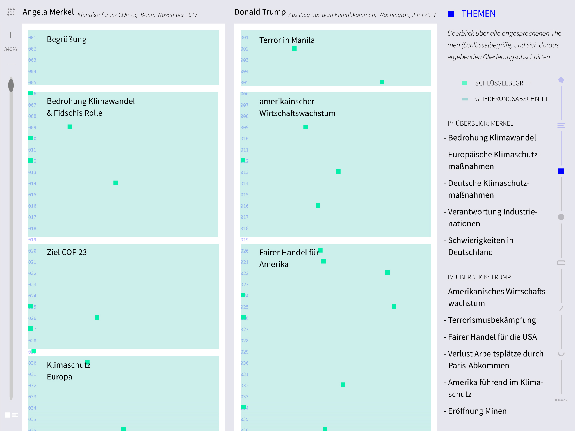Click the keyword marker at Merkel line 014
The width and height of the screenshot is (575, 431).
coord(116,183)
